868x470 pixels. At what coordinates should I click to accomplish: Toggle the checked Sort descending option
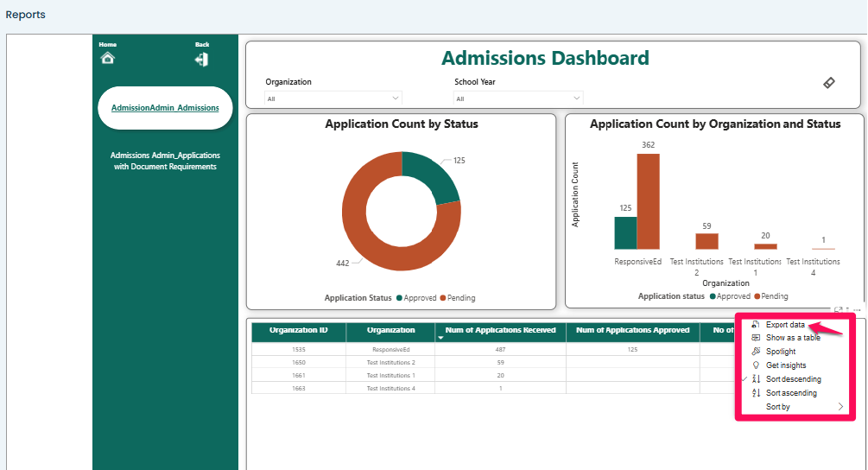(793, 379)
